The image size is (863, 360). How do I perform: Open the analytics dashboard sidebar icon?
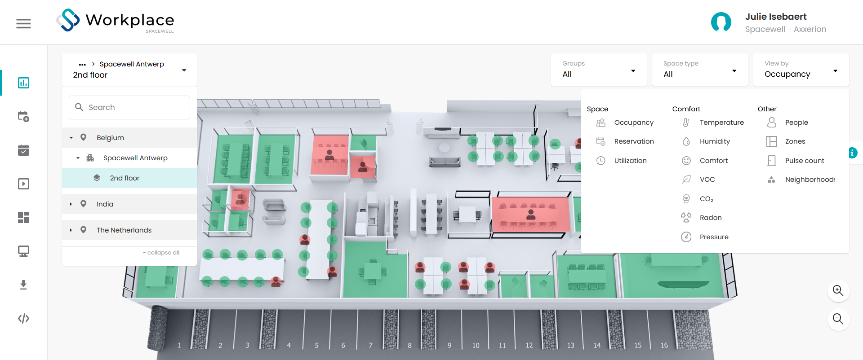click(x=23, y=83)
